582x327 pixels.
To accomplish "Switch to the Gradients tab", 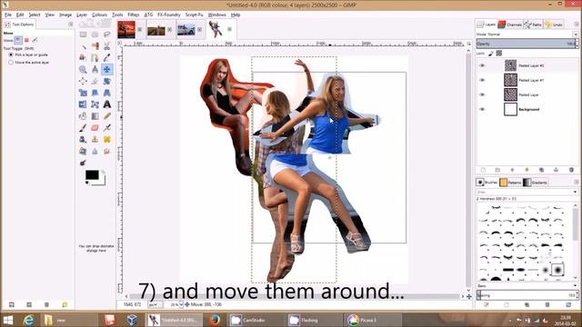I will pos(535,183).
